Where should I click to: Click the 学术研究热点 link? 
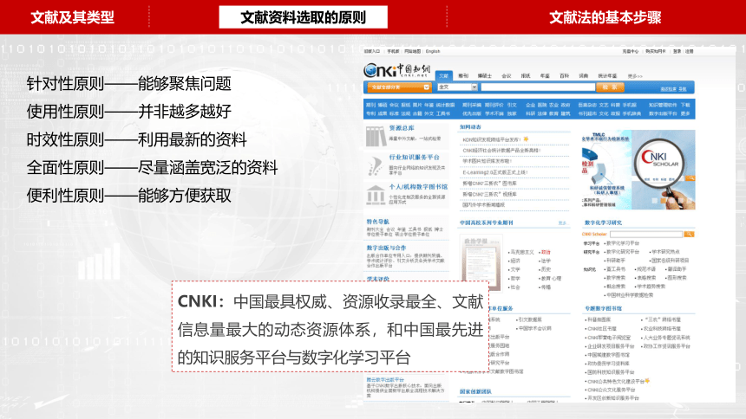click(665, 252)
